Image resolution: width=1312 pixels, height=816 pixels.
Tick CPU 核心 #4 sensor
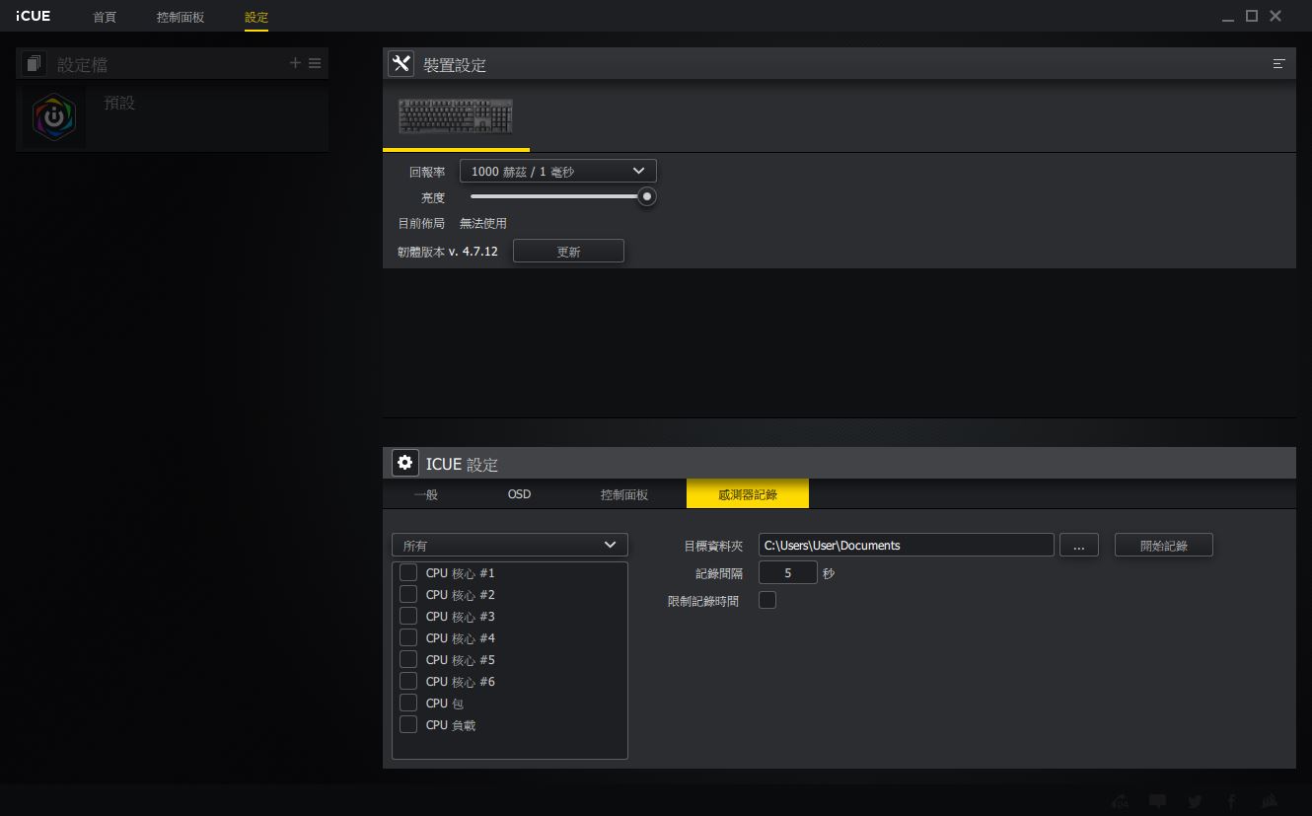tap(408, 638)
